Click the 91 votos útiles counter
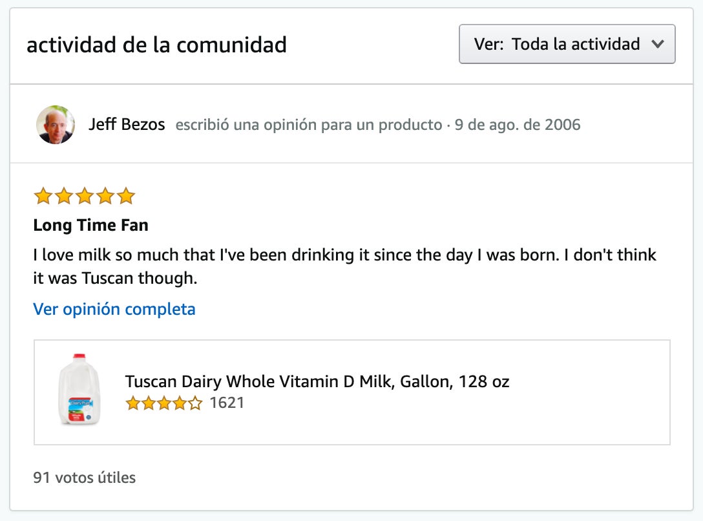The width and height of the screenshot is (703, 521). (83, 478)
